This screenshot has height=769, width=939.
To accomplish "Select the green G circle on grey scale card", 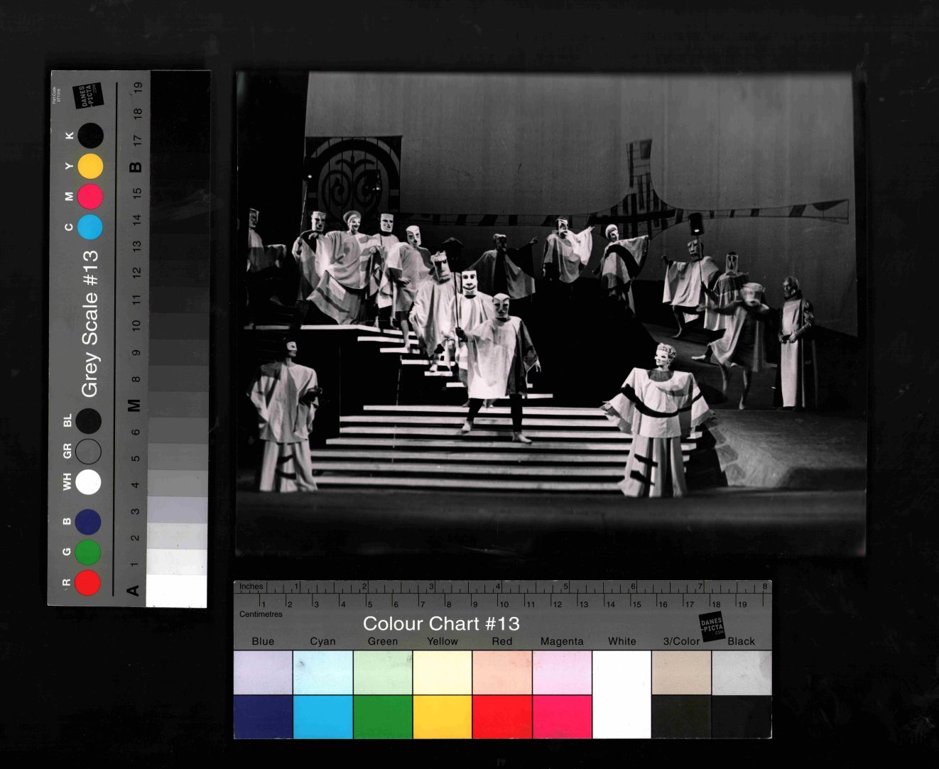I will click(88, 552).
